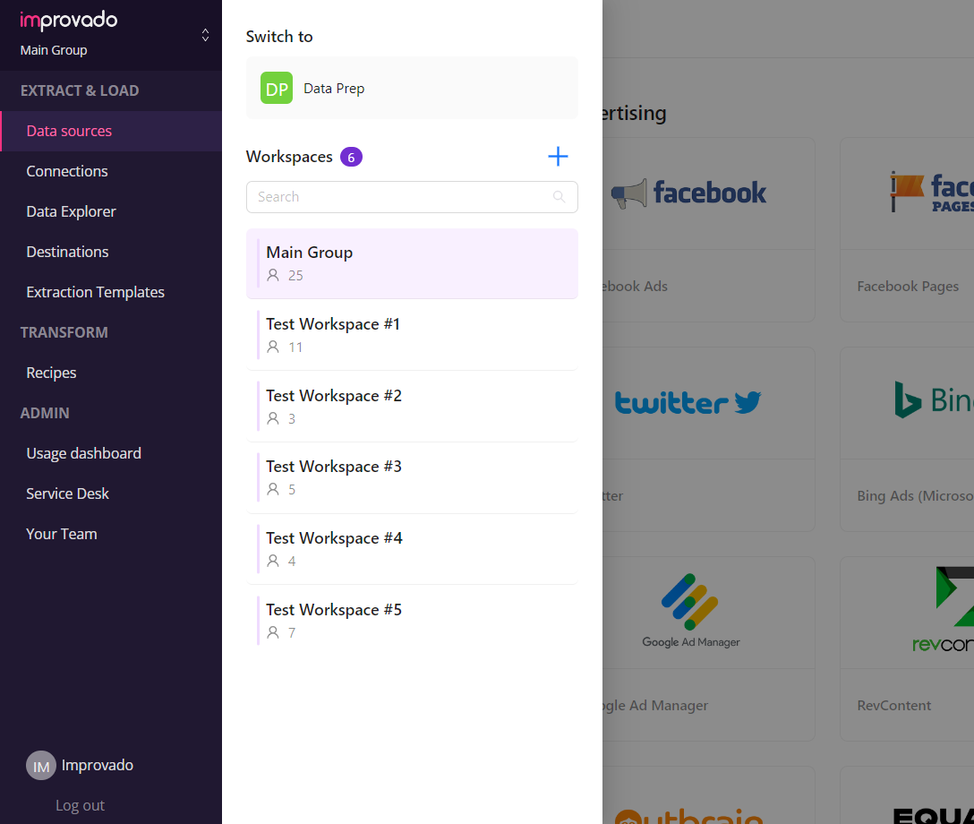Click the search magnifier icon
The width and height of the screenshot is (974, 824).
coord(559,197)
